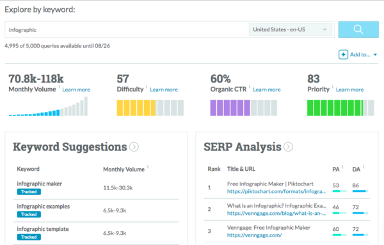Toggle Tracked badge under infographic template

29,237
